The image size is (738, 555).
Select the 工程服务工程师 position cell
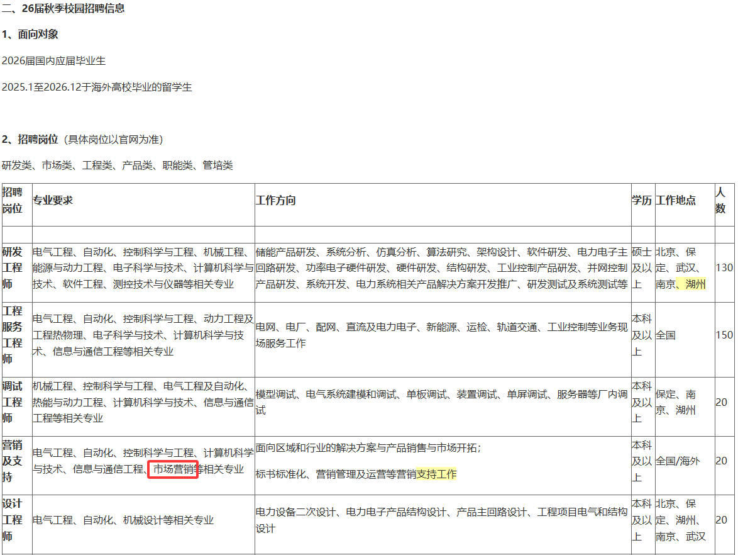[x=13, y=335]
